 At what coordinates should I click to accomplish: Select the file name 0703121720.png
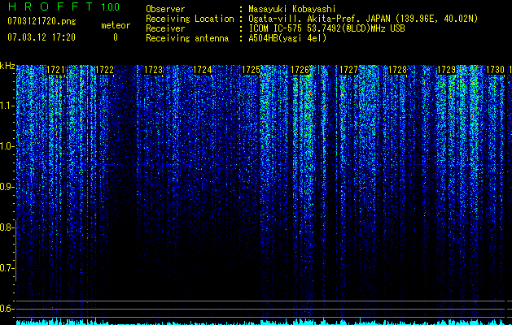pos(42,21)
